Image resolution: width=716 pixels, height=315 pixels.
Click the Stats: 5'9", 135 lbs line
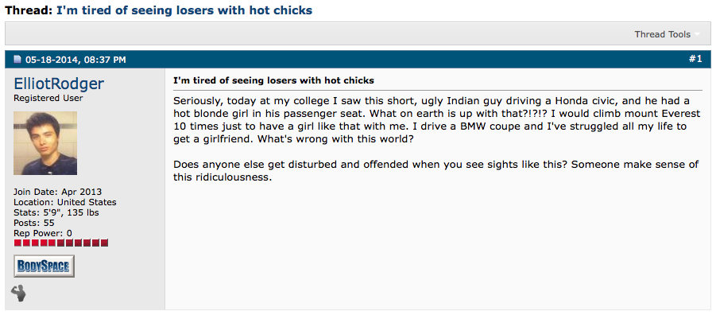[56, 212]
